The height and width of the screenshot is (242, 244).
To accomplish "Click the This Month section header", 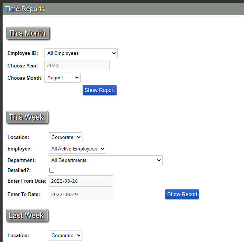I will click(27, 33).
